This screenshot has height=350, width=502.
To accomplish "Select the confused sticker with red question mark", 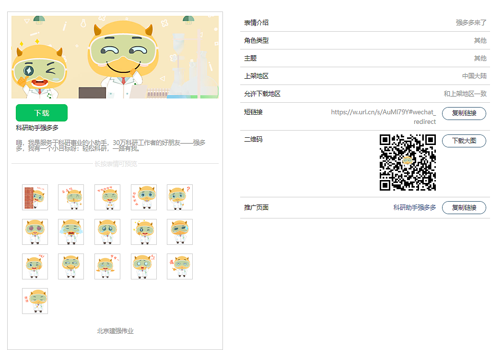I will (x=180, y=197).
